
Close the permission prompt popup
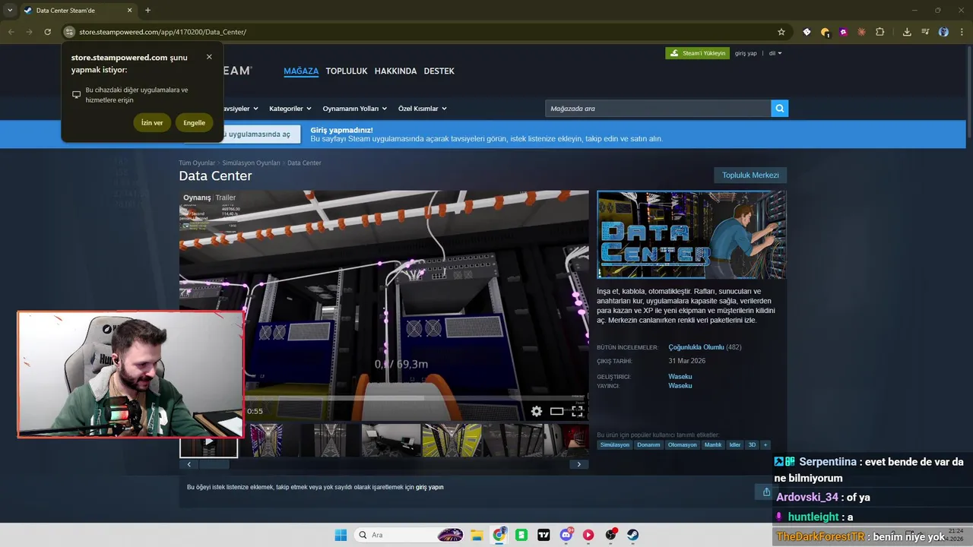tap(209, 57)
